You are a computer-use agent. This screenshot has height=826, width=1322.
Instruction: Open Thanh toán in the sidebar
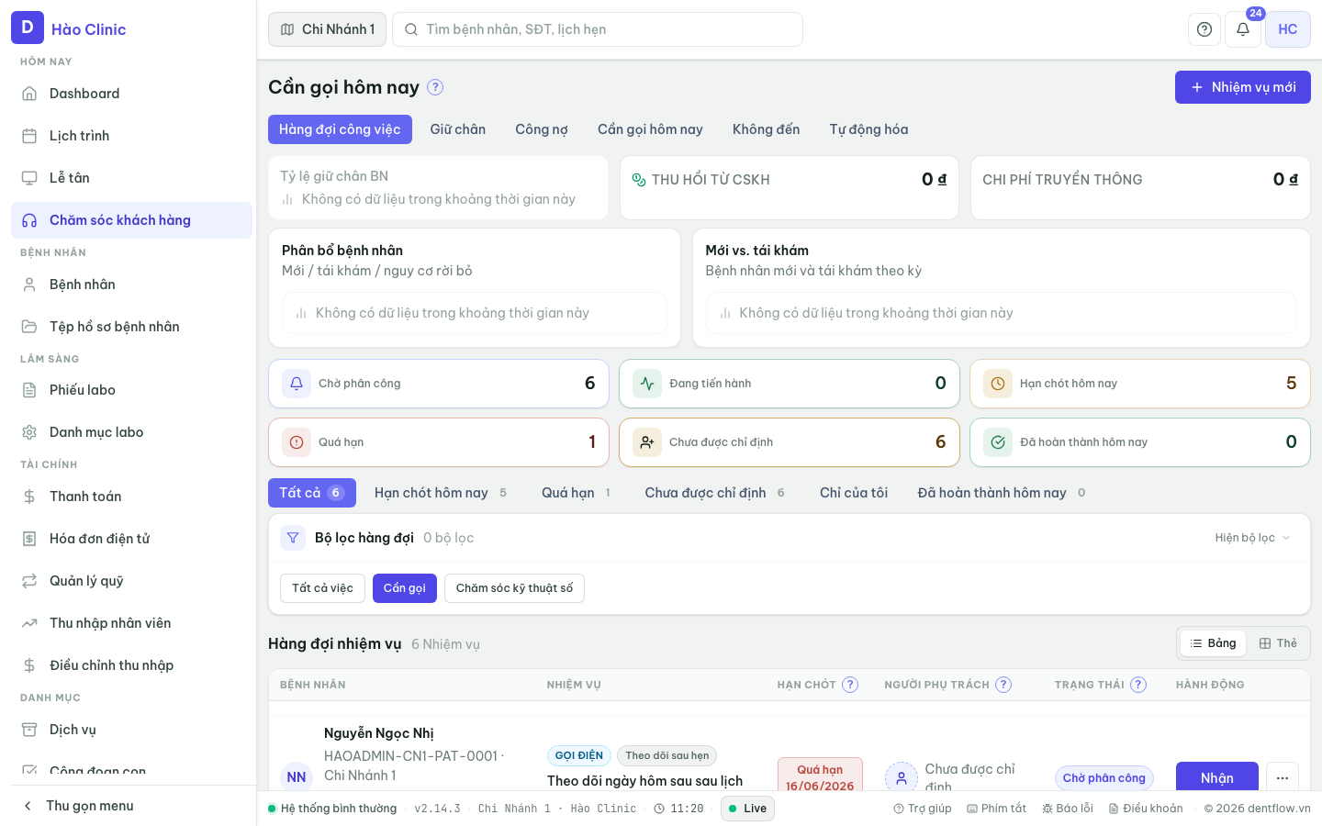[x=133, y=497]
